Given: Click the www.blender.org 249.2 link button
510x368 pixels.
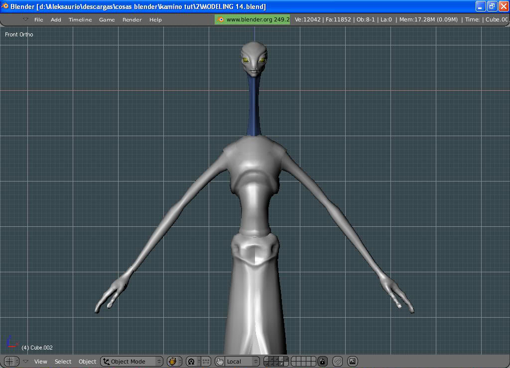Looking at the screenshot, I should pos(253,19).
